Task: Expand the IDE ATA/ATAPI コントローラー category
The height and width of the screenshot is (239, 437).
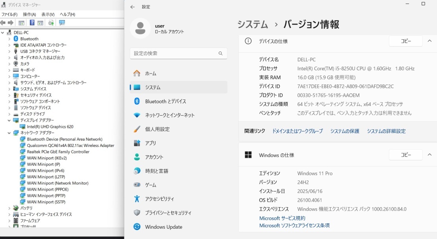Action: click(9, 45)
